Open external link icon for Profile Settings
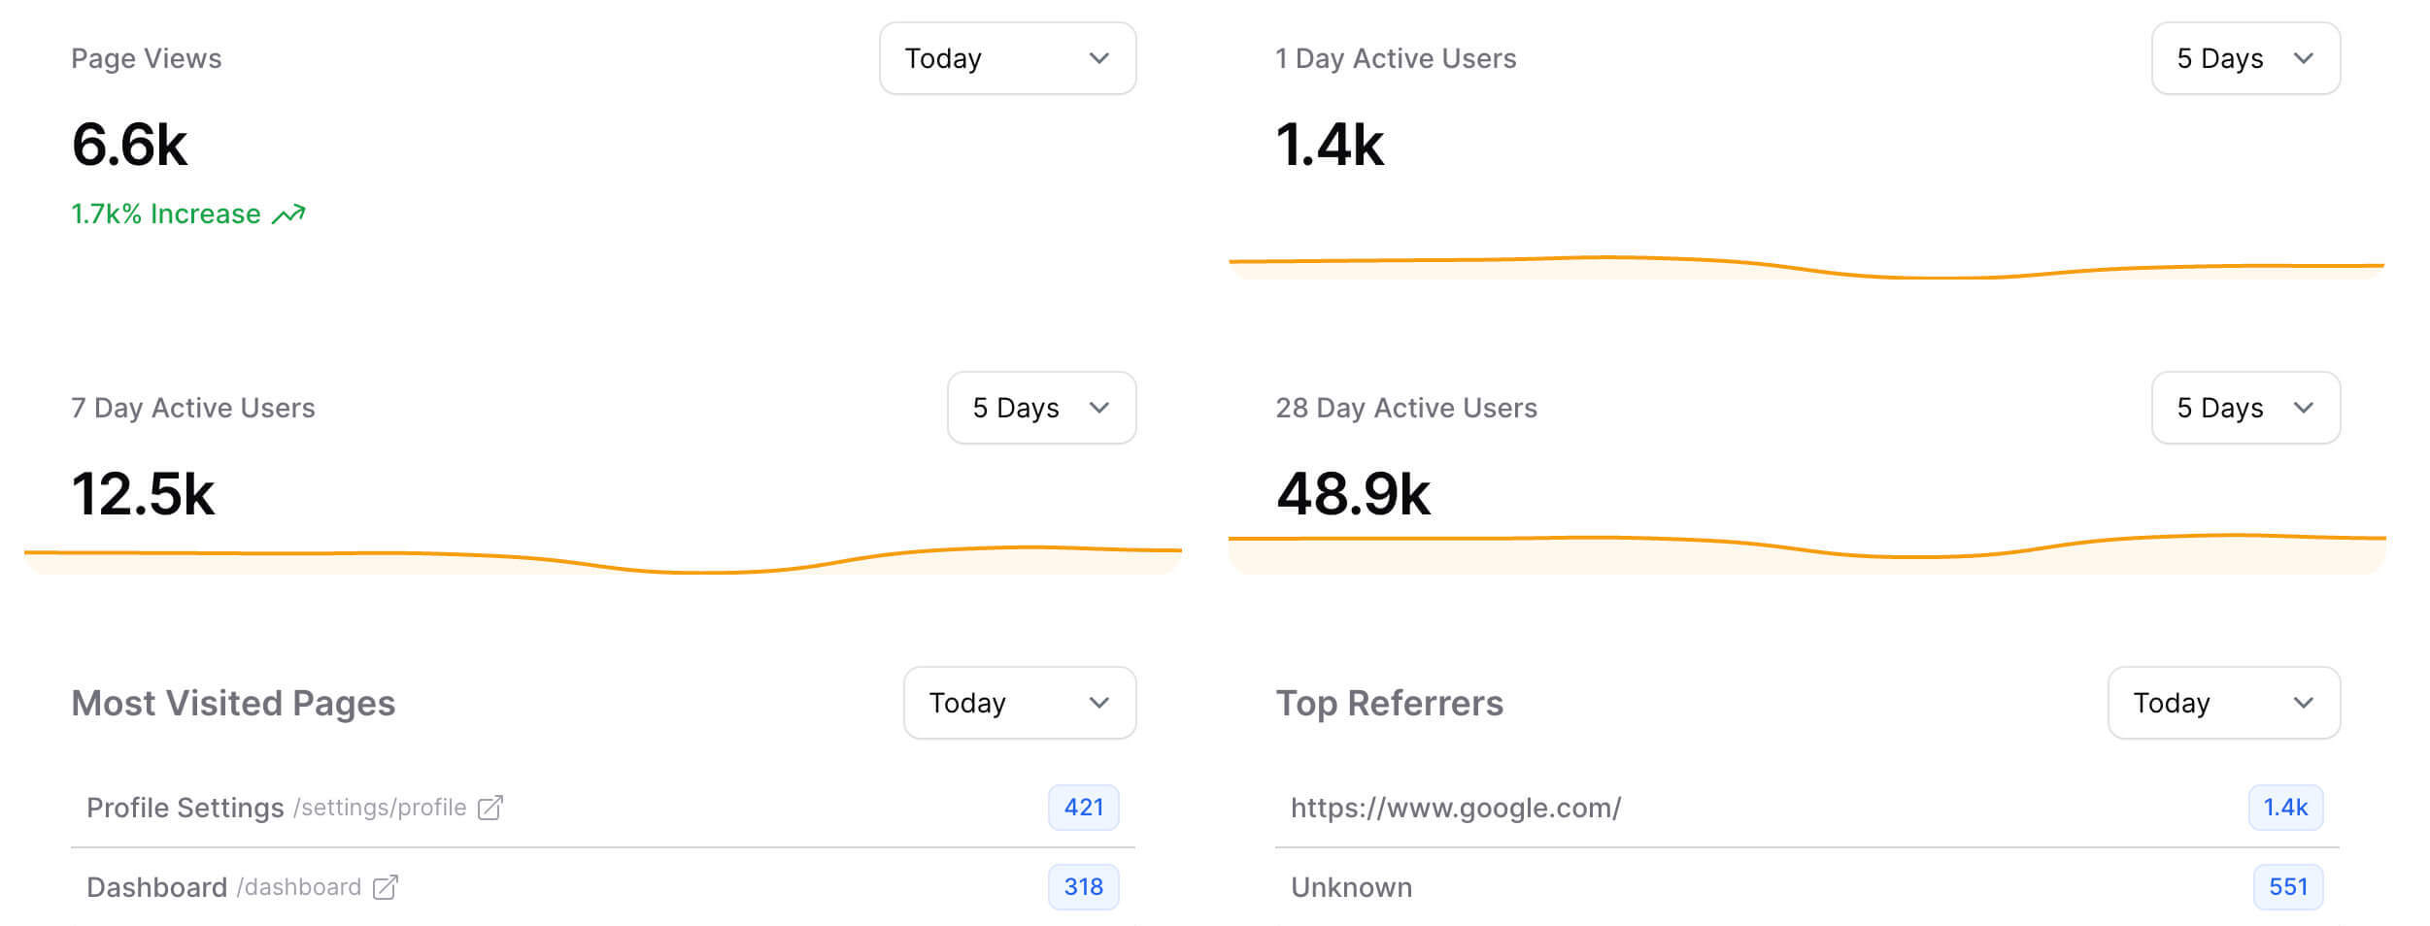The width and height of the screenshot is (2430, 926). coord(490,808)
